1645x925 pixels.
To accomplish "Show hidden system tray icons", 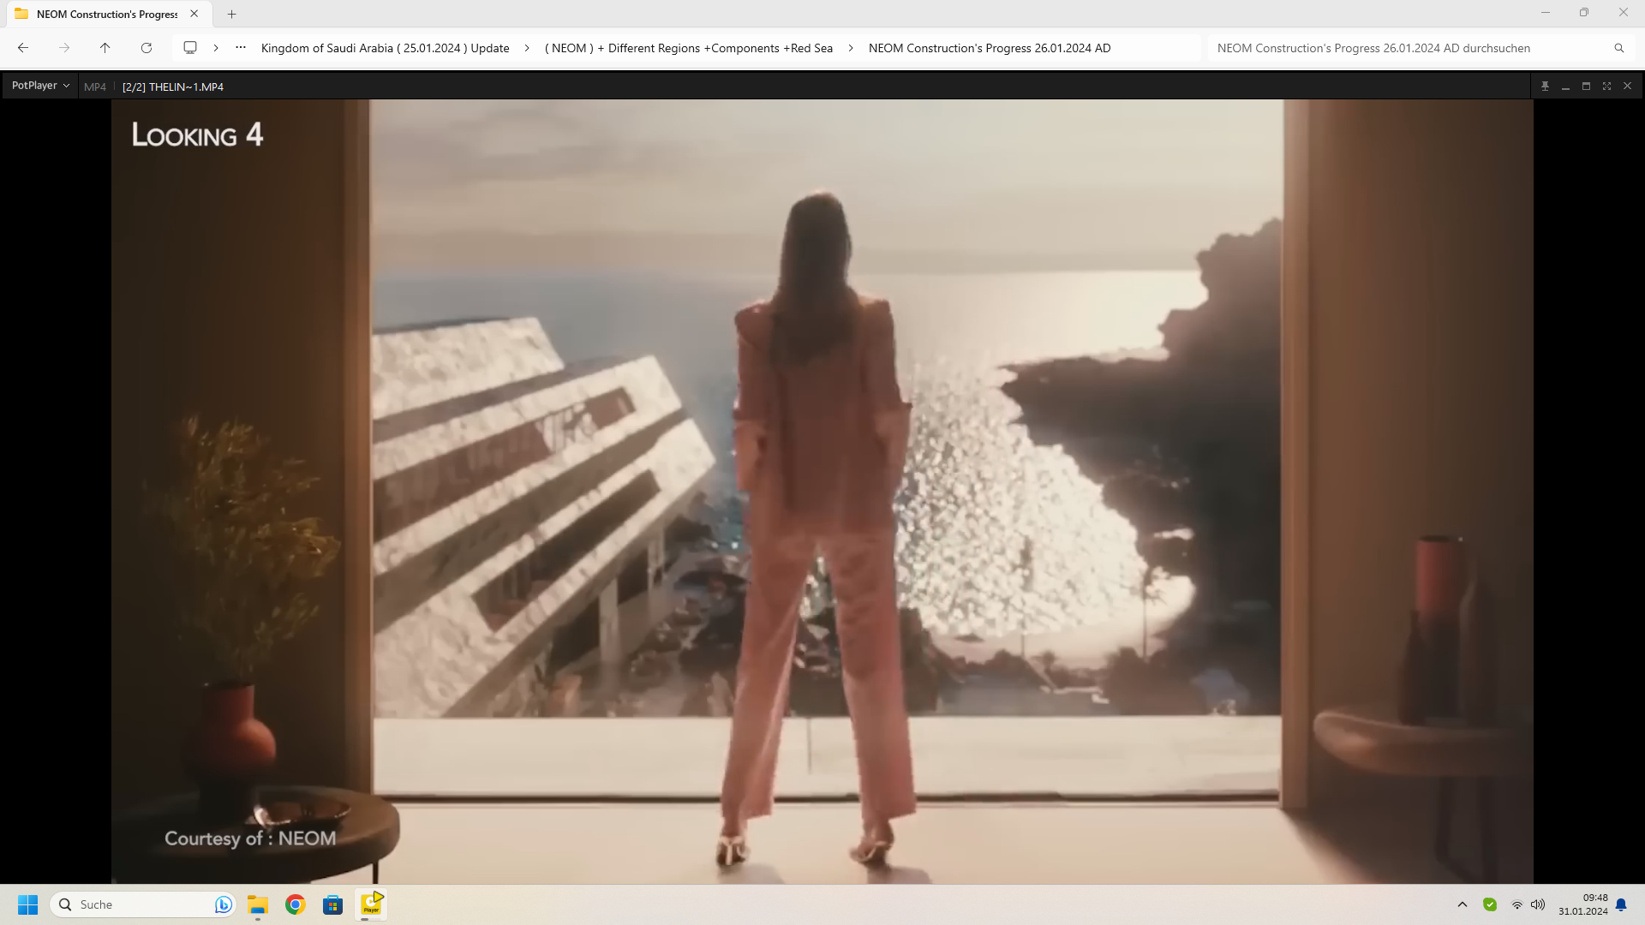I will (x=1463, y=904).
